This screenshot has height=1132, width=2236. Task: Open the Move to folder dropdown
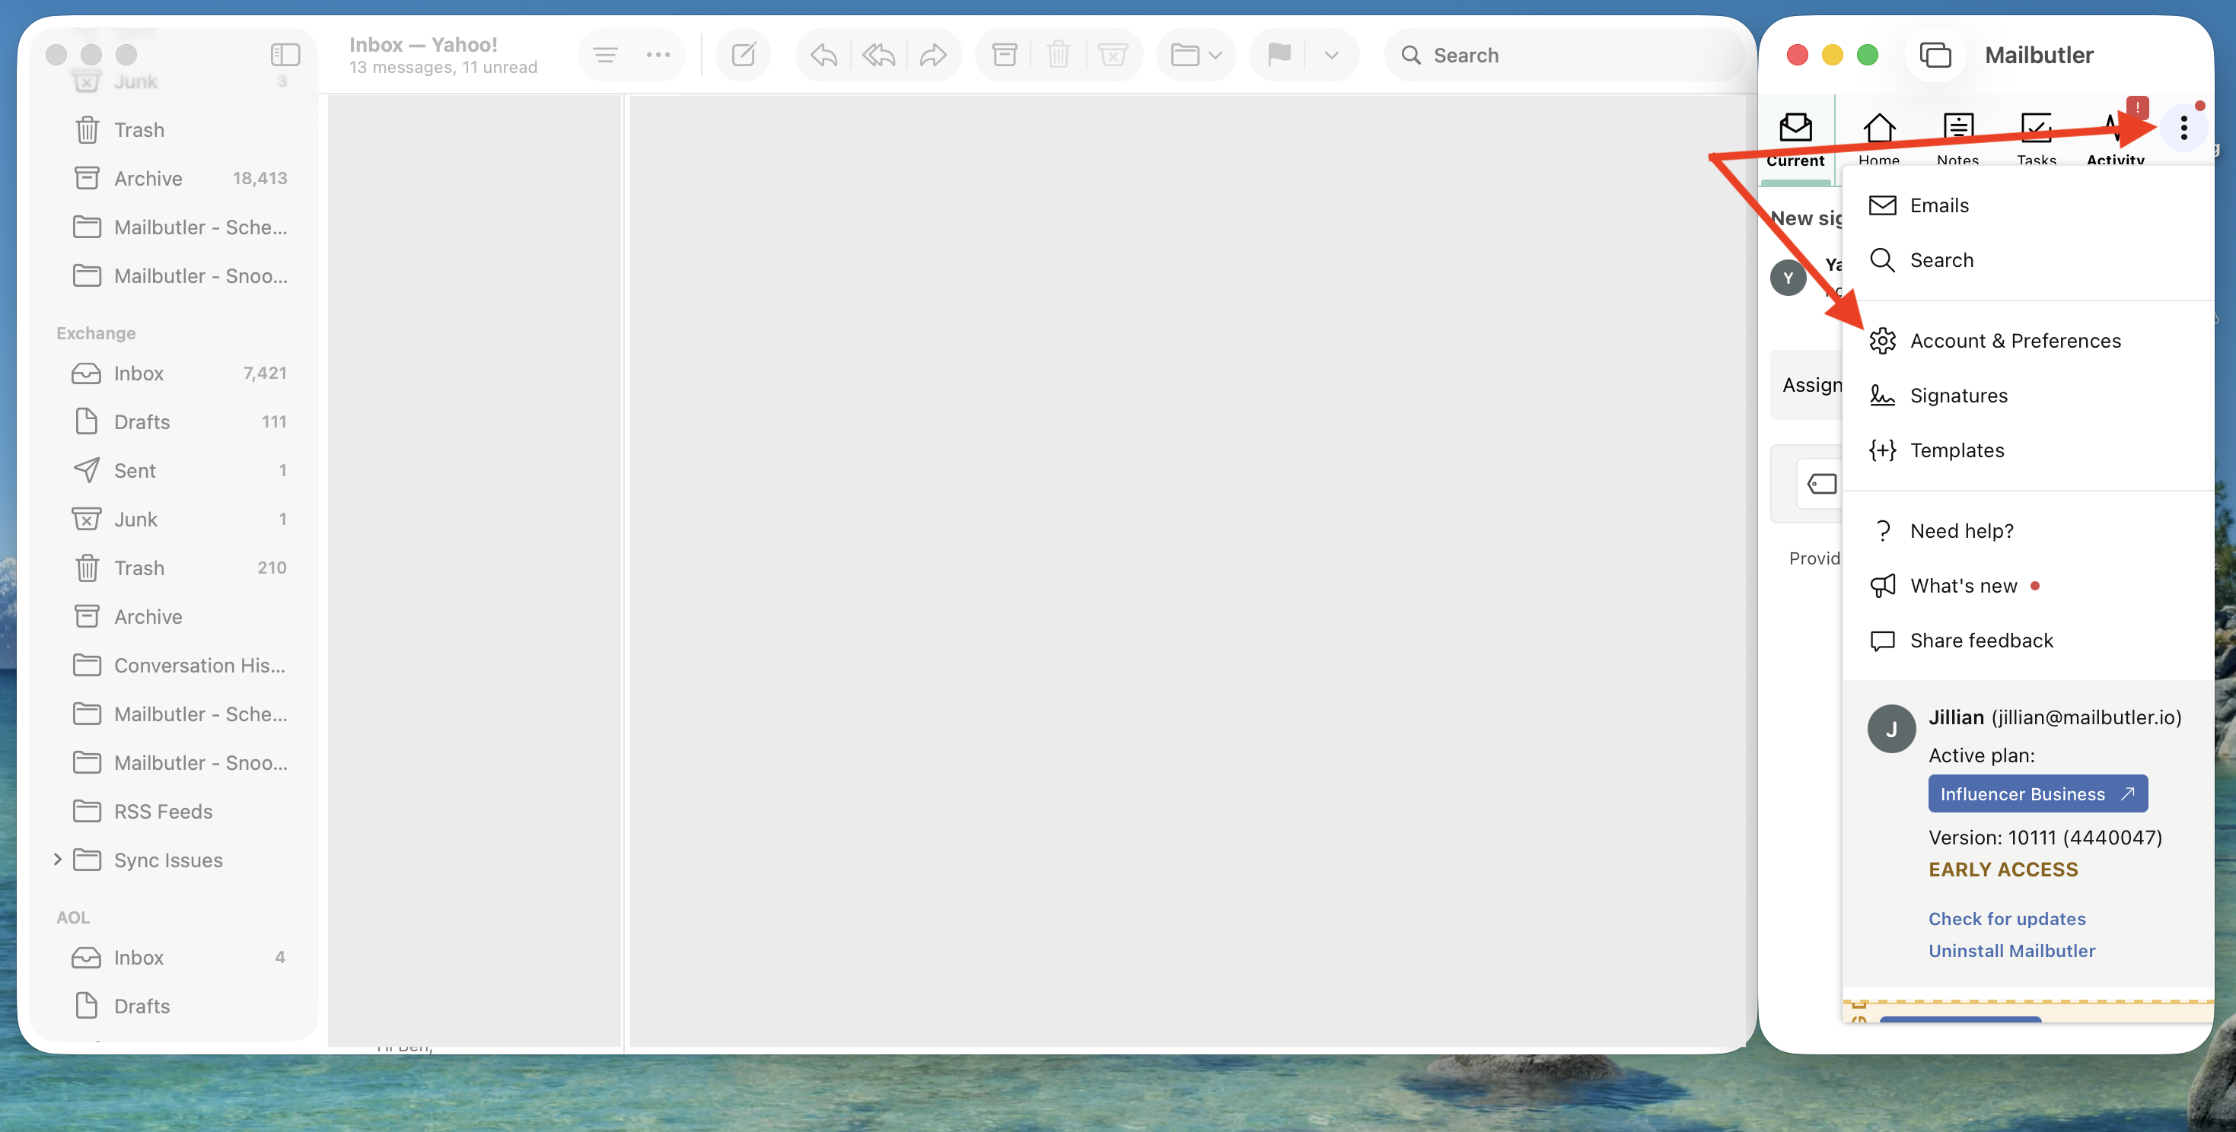pos(1196,56)
